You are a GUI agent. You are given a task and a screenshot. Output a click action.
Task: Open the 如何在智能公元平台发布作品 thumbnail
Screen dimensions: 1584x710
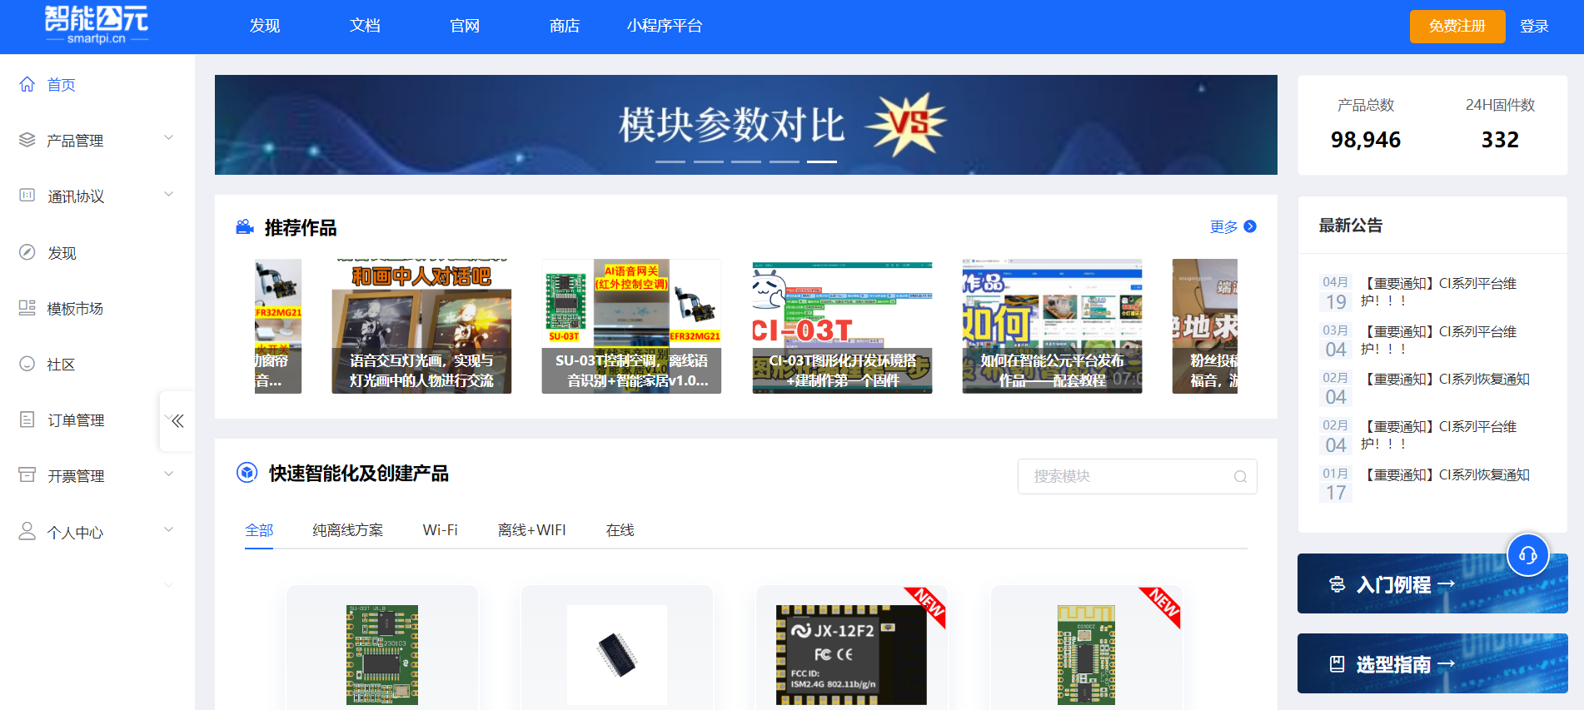pyautogui.click(x=1053, y=326)
